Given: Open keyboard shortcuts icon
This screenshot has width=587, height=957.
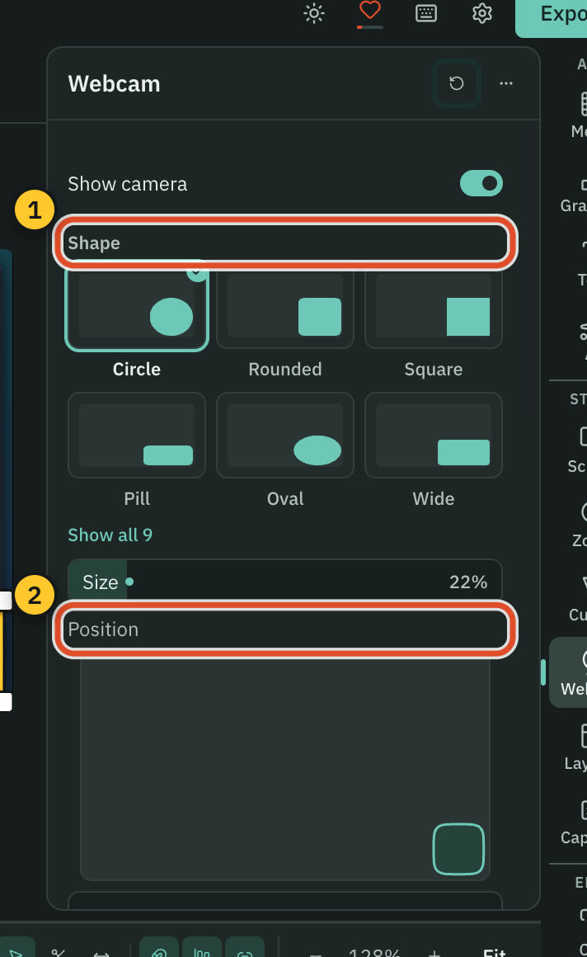Looking at the screenshot, I should [426, 13].
